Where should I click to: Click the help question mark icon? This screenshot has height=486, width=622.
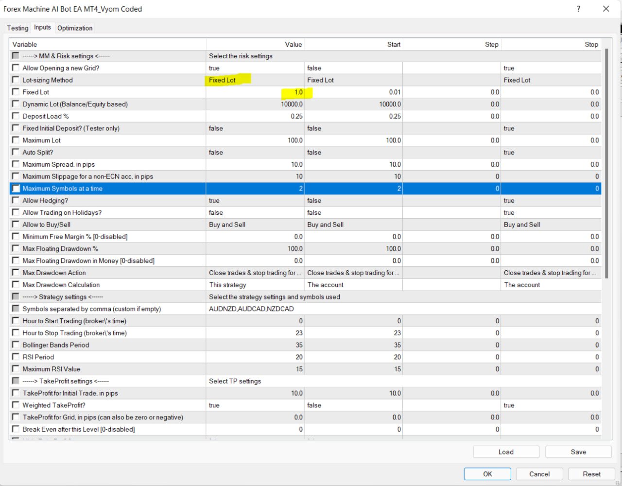[578, 9]
